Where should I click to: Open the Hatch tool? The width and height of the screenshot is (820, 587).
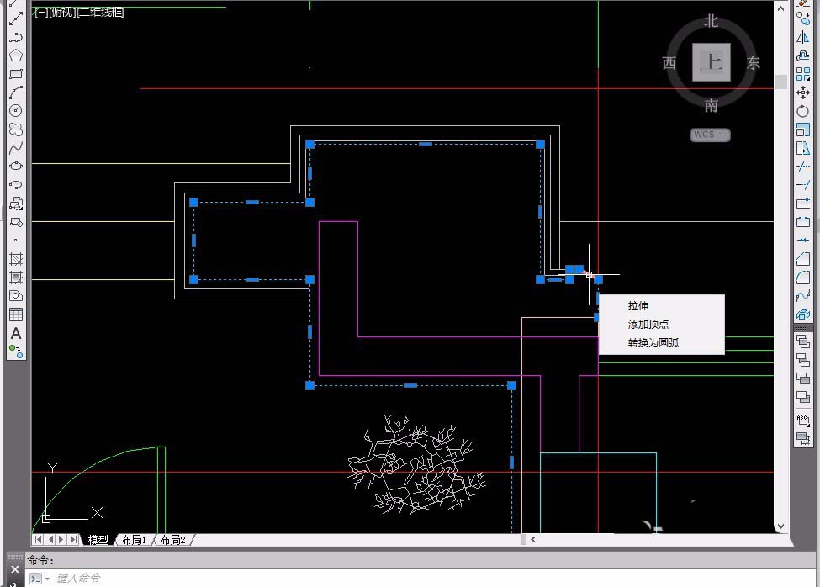[16, 259]
